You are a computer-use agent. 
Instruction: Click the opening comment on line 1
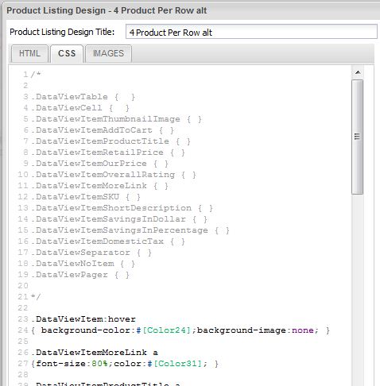point(36,75)
